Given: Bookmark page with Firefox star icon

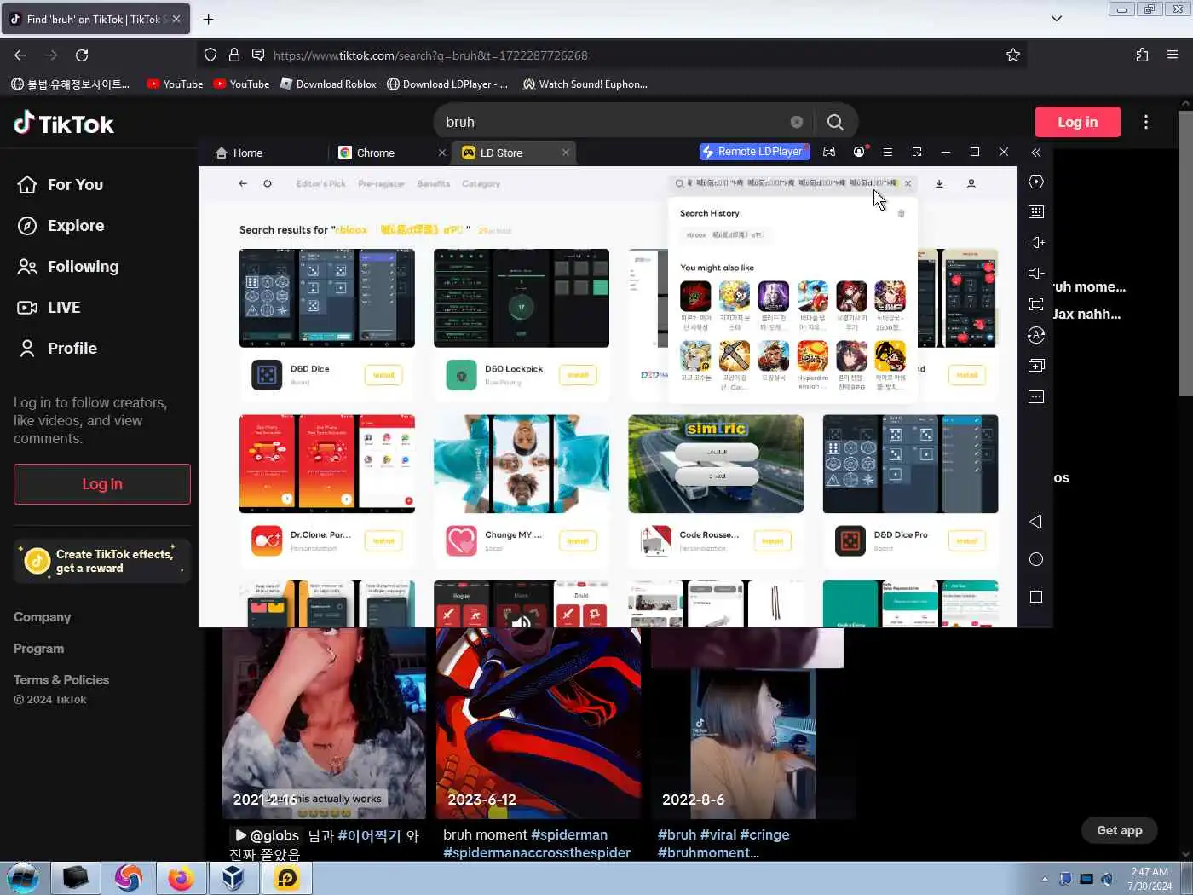Looking at the screenshot, I should point(1013,55).
